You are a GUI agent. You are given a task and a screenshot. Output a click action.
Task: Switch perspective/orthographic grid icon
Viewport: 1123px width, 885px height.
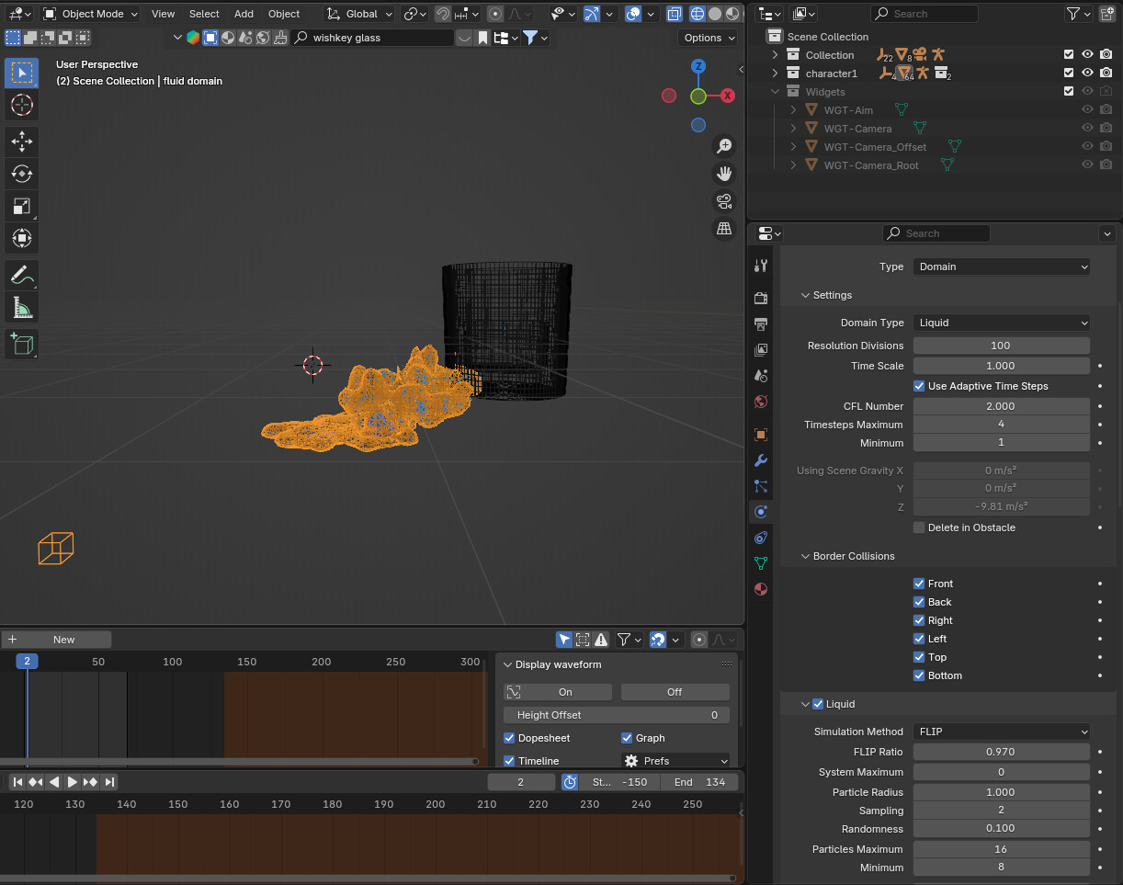click(724, 229)
